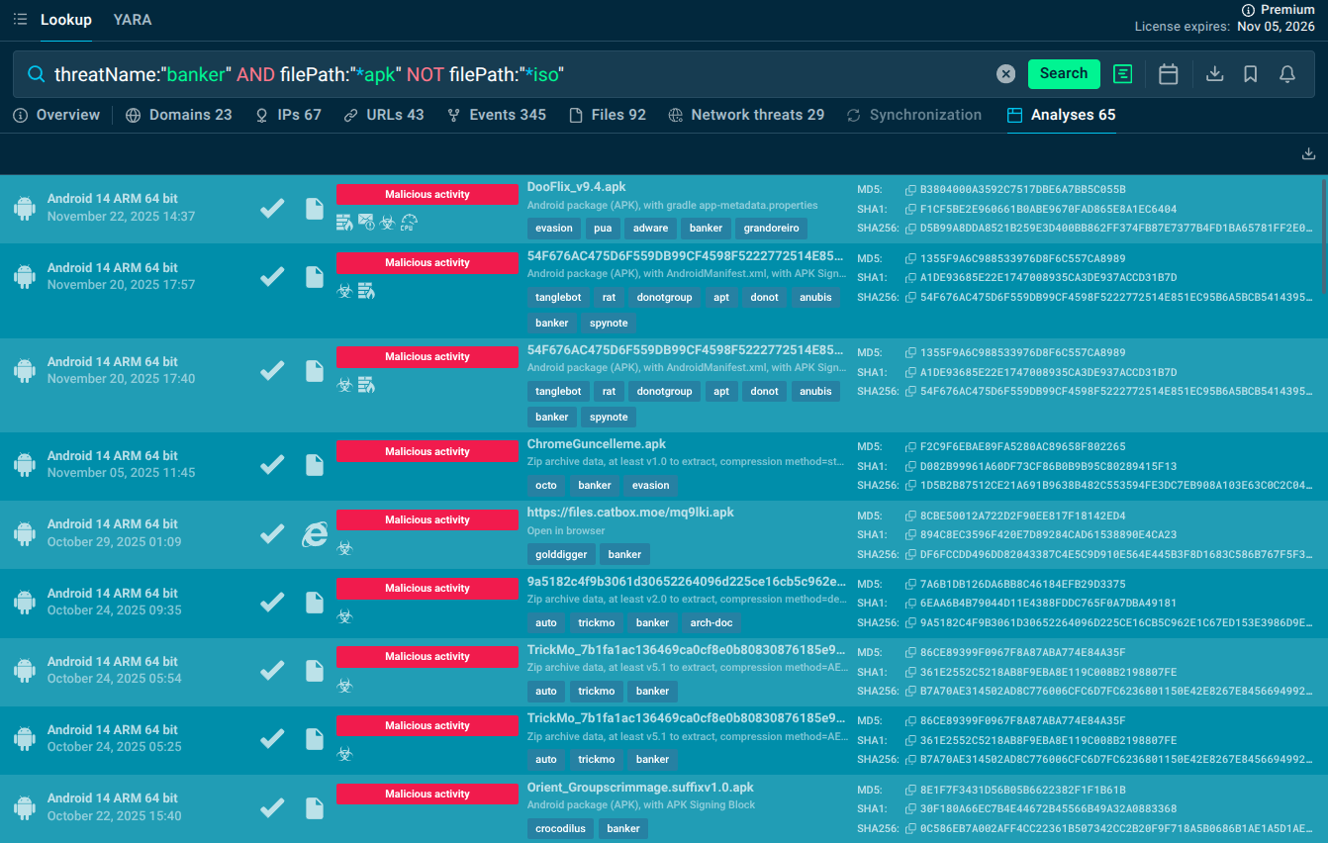1328x843 pixels.
Task: Open the calendar date filter icon
Action: pos(1168,74)
